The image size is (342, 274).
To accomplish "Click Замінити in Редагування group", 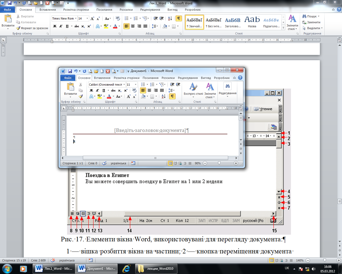I will point(311,22).
